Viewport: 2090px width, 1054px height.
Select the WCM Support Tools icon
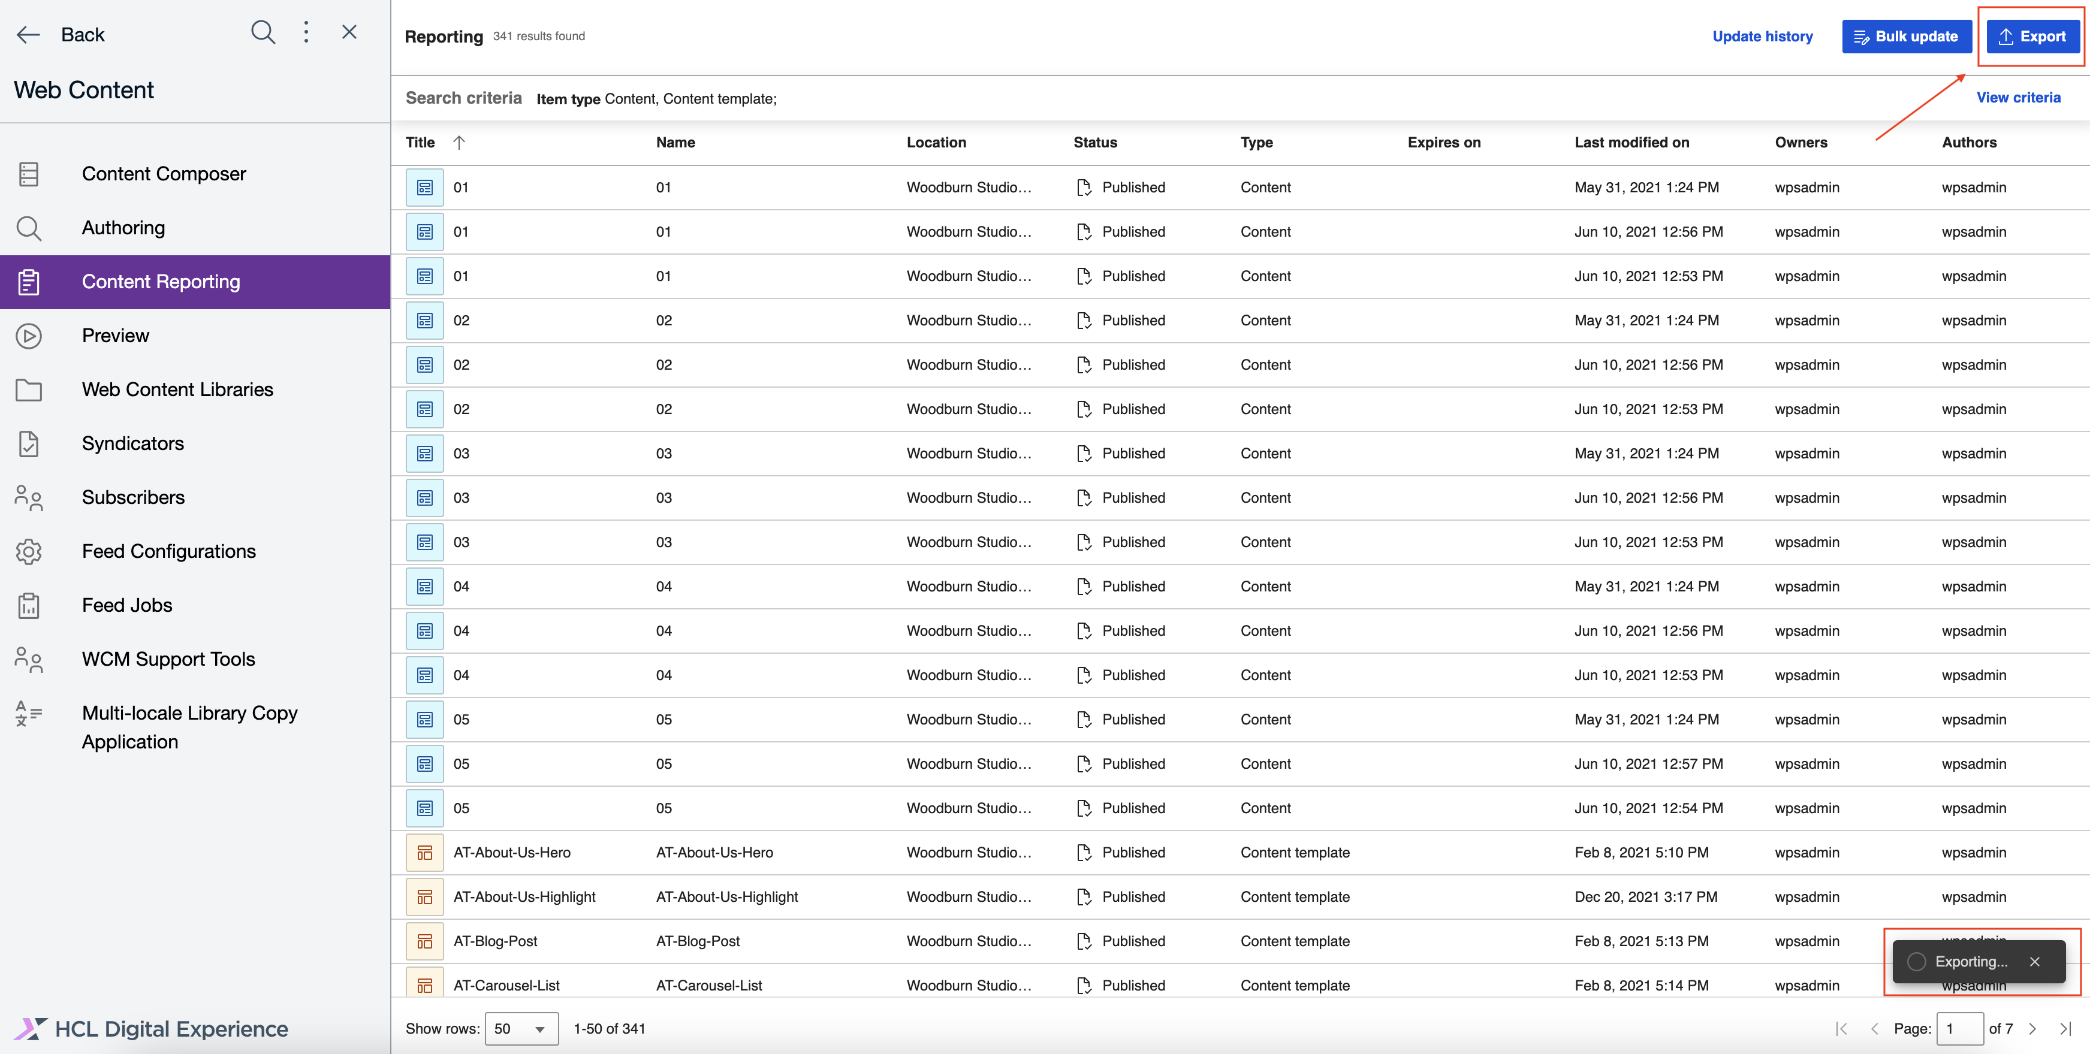pyautogui.click(x=29, y=659)
